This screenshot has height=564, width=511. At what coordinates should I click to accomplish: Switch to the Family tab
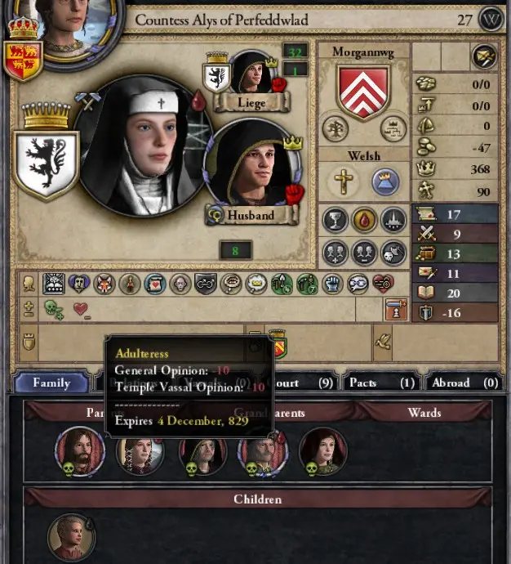click(x=51, y=383)
